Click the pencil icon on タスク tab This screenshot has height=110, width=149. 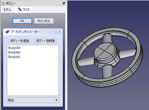pos(20,9)
